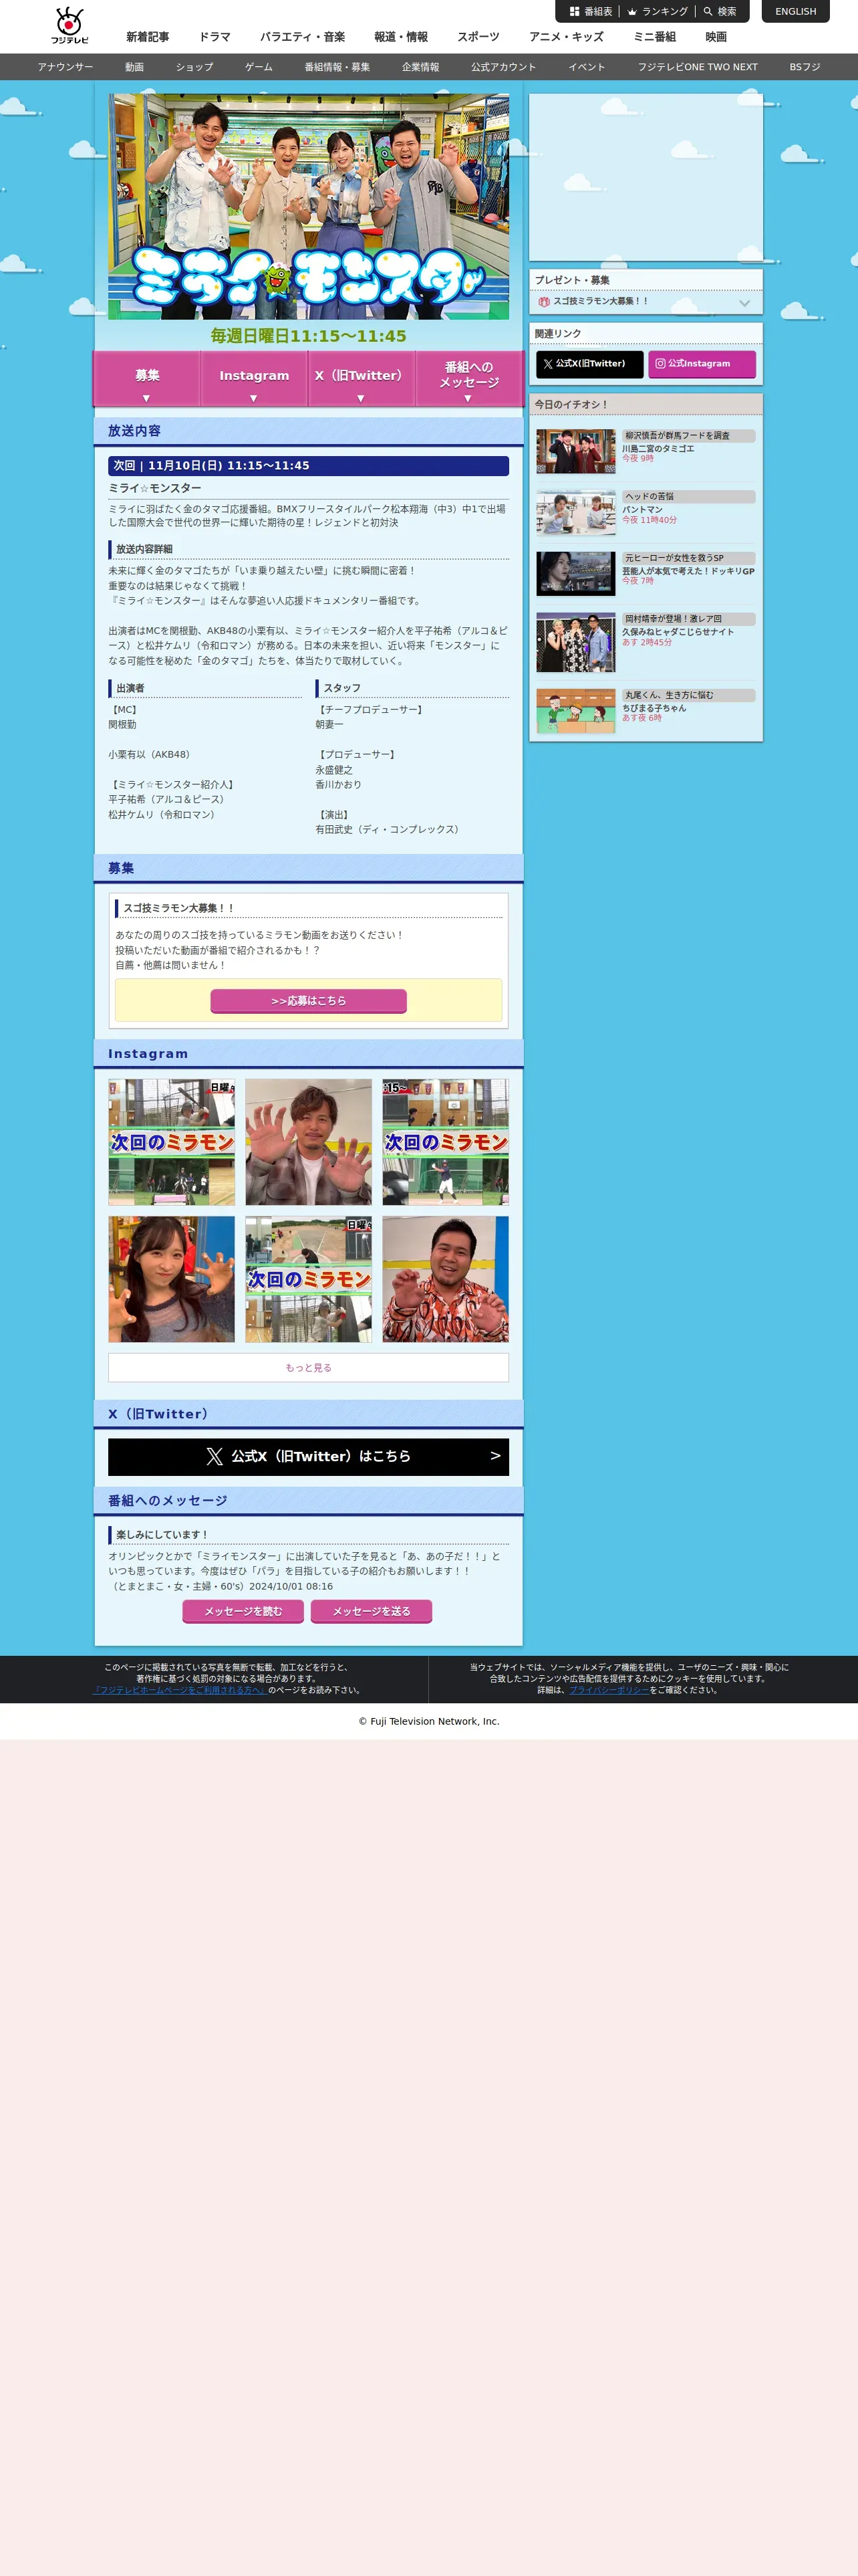
Task: Click the sidebar advertisement box
Action: click(x=646, y=178)
